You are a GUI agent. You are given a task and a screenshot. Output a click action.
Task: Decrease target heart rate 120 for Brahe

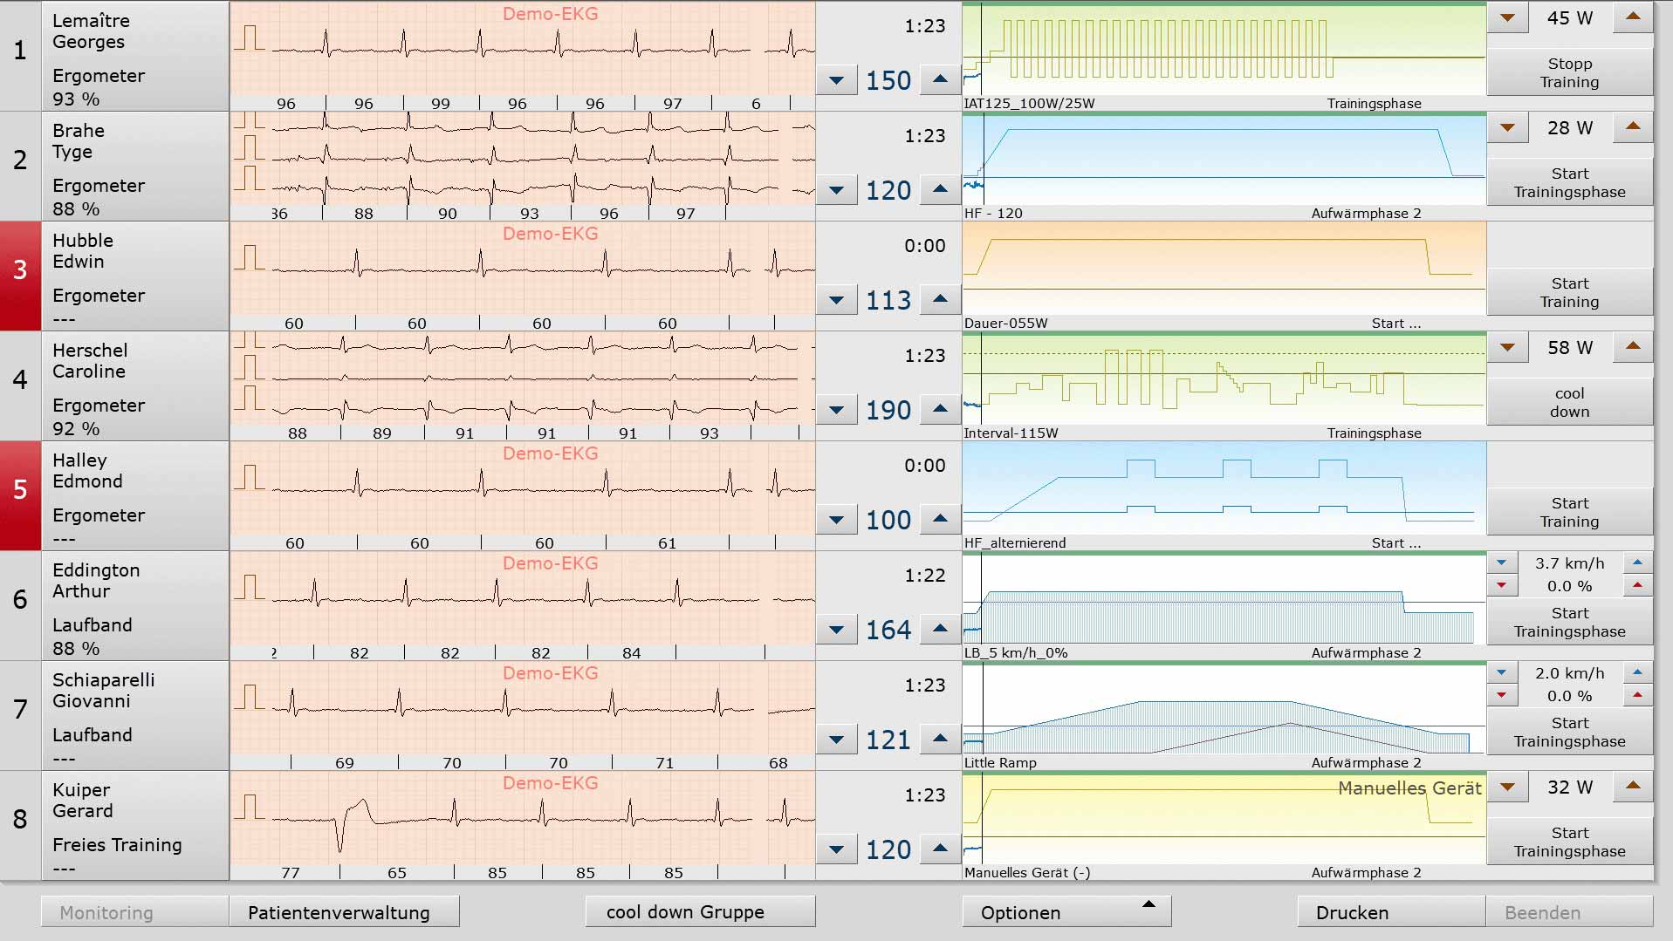836,190
